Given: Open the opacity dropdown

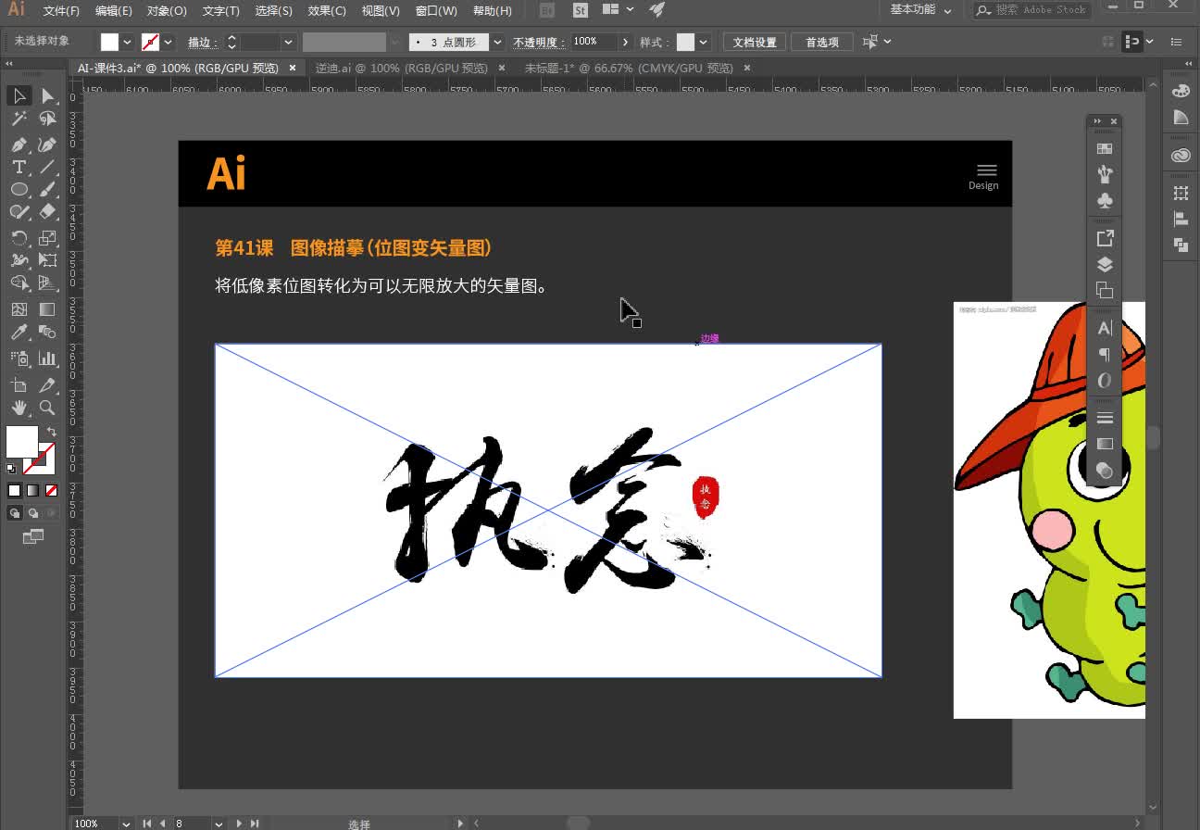Looking at the screenshot, I should (625, 41).
